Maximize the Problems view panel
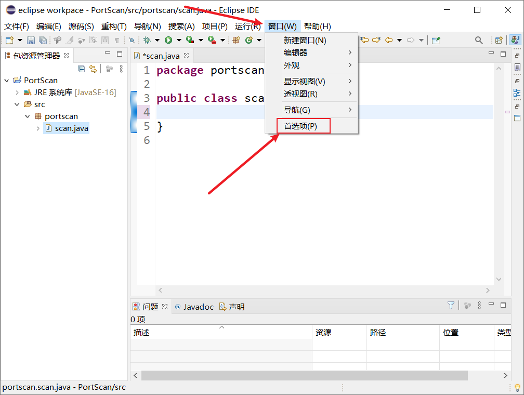This screenshot has width=524, height=395. (503, 305)
